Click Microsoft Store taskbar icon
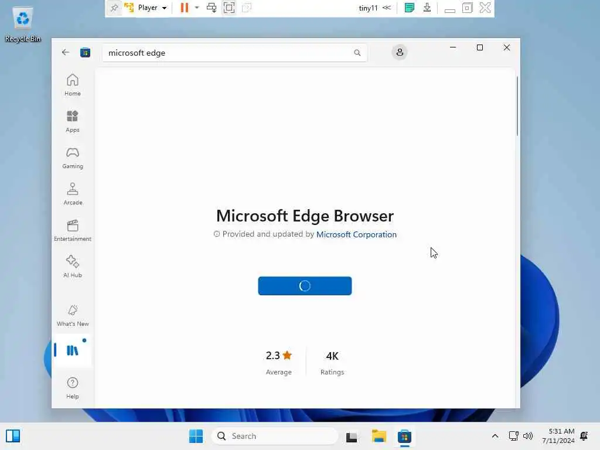Screen dimensions: 600x450 (x=404, y=436)
